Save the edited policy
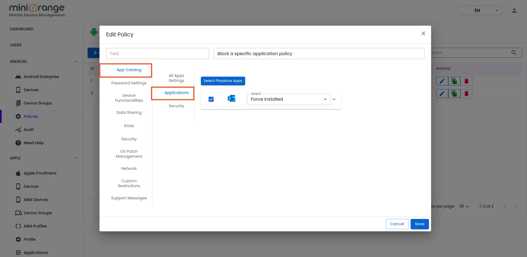Screen dimensions: 527x257 (x=419, y=224)
